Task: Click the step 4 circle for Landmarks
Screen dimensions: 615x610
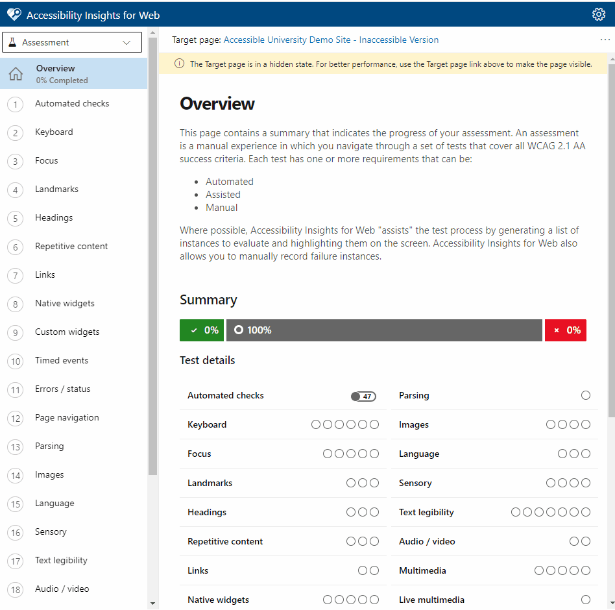Action: [16, 190]
